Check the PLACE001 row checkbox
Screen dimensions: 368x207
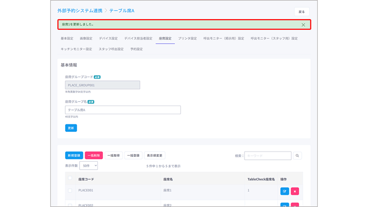tap(70, 190)
